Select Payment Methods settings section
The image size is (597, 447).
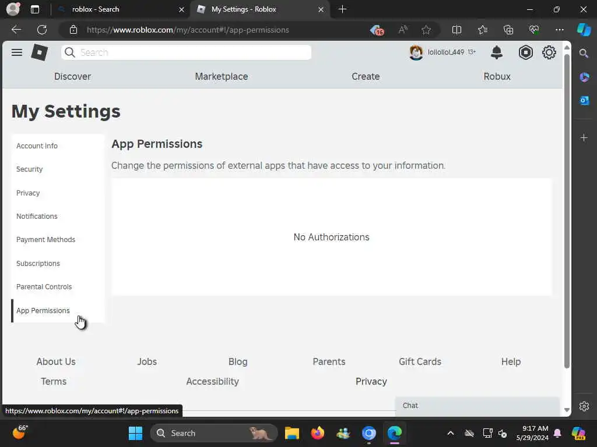[58, 240]
